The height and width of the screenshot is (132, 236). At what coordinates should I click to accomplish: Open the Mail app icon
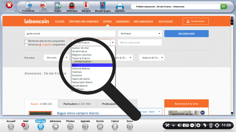click(25, 126)
